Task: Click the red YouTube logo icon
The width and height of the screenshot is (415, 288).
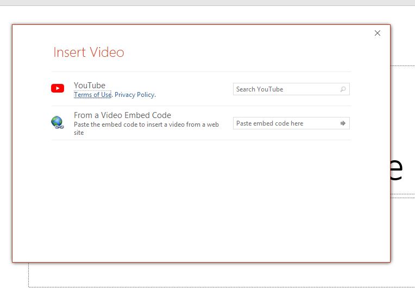Action: (58, 88)
